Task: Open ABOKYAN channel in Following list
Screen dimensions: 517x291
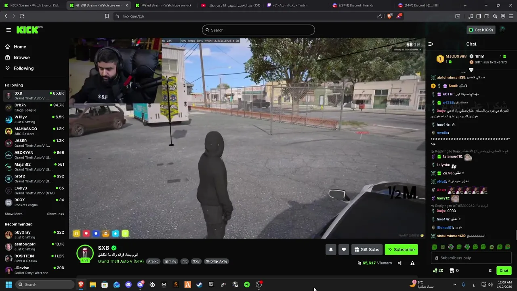Action: tap(34, 155)
